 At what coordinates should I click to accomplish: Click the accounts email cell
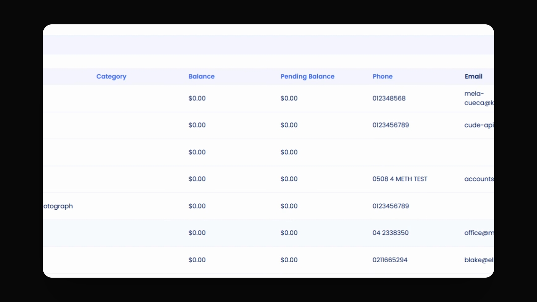coord(479,179)
